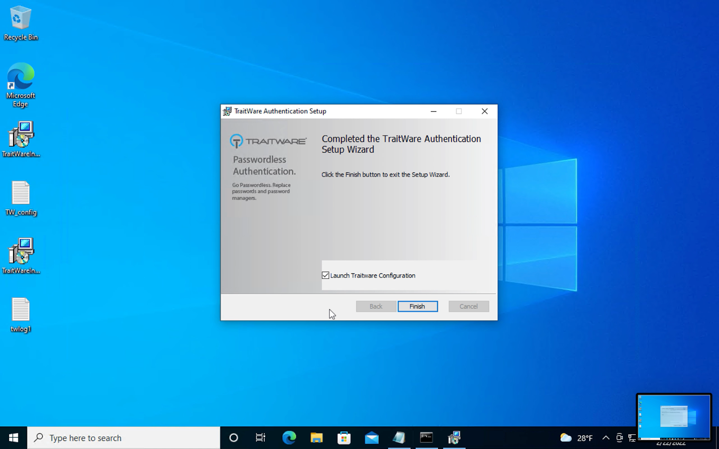
Task: Select the Recycle Bin desktop icon
Action: click(21, 23)
